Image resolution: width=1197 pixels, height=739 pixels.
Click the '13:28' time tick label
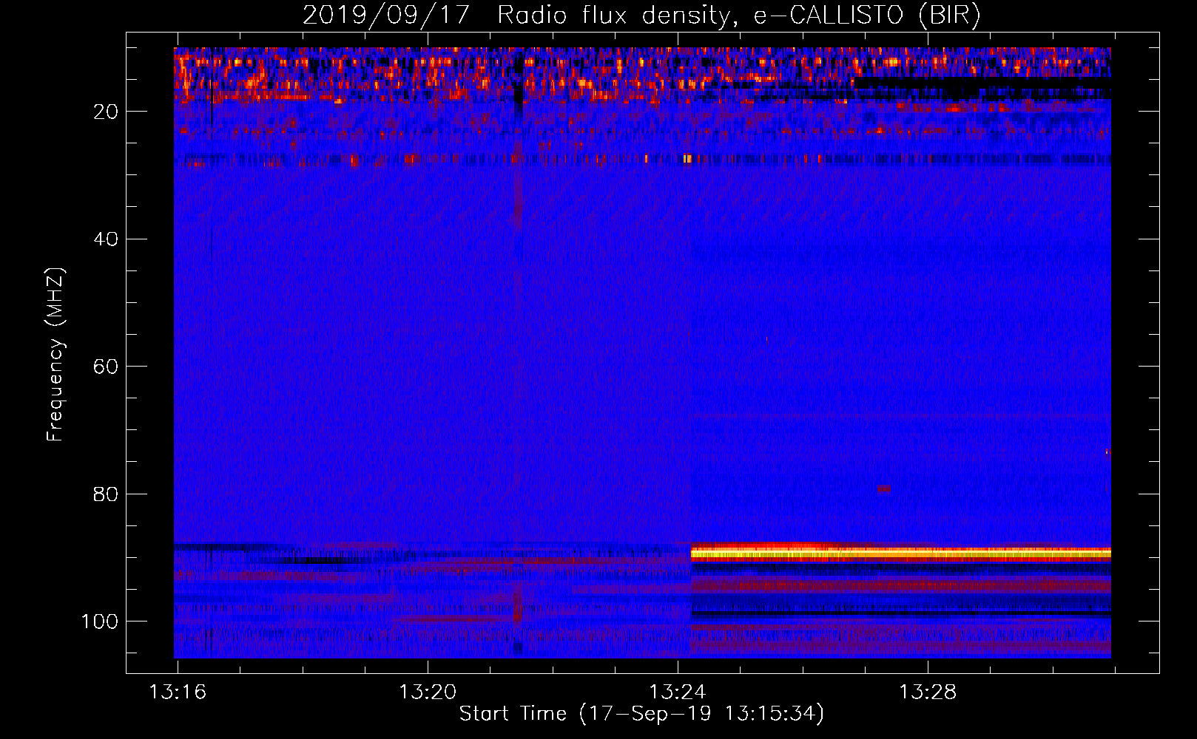[x=928, y=692]
